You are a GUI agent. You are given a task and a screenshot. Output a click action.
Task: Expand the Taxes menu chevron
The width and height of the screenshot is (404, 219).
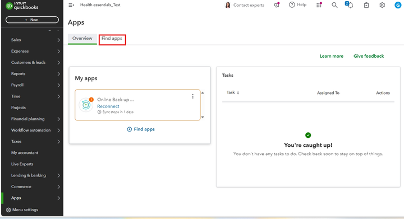[x=58, y=142]
